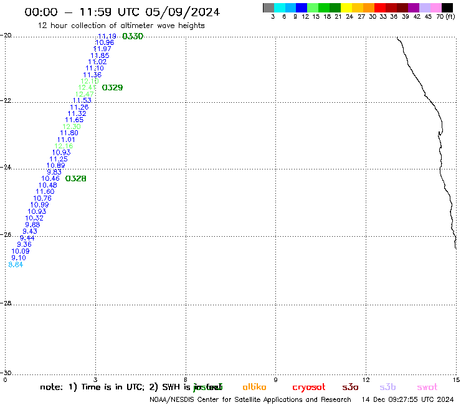Click the wave height value 11.65
The height and width of the screenshot is (405, 461).
click(74, 120)
